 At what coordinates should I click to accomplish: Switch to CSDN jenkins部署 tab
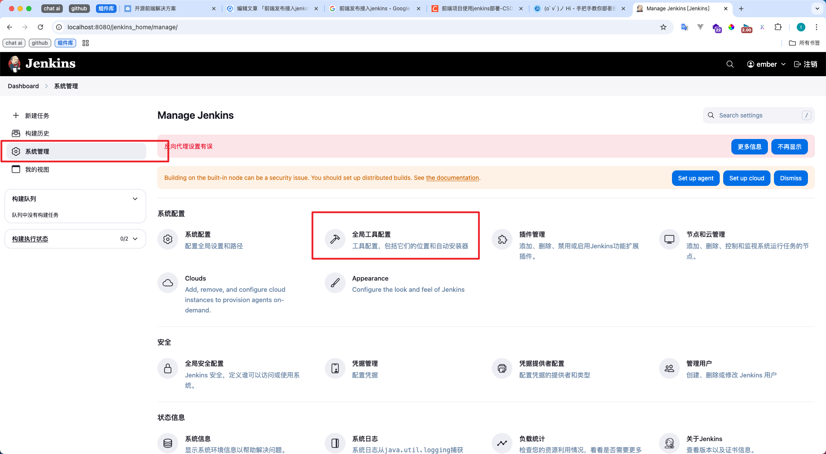pos(477,9)
